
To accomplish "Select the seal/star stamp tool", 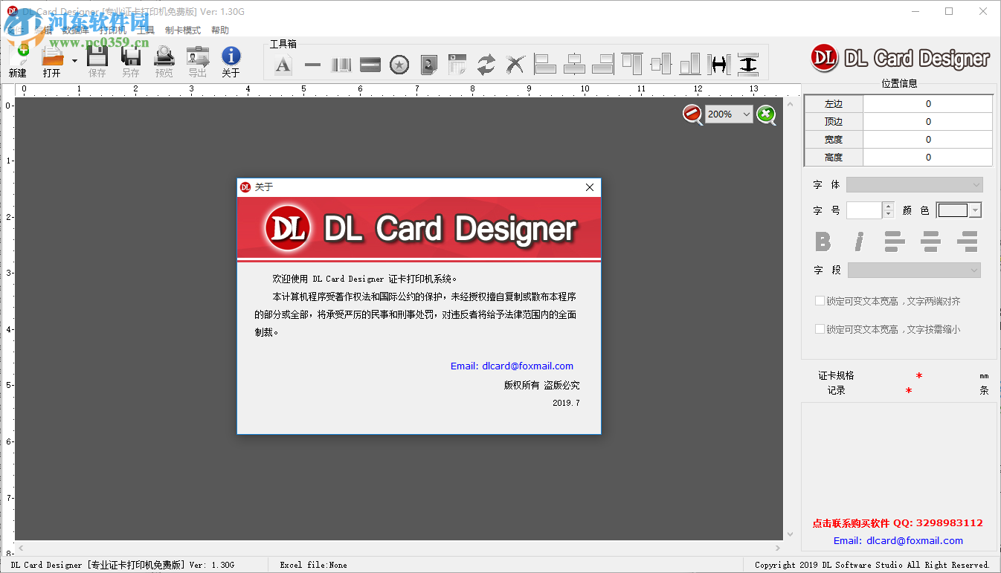I will tap(399, 65).
